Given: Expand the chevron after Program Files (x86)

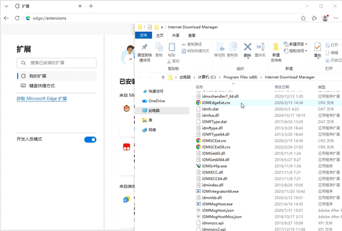Looking at the screenshot, I should 261,77.
